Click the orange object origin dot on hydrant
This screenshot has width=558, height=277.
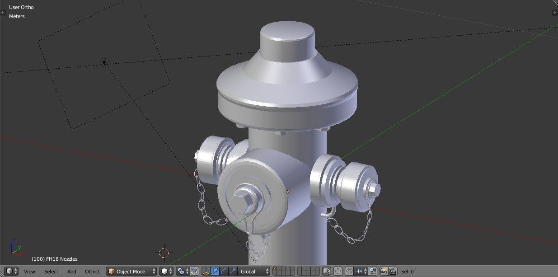(x=287, y=192)
